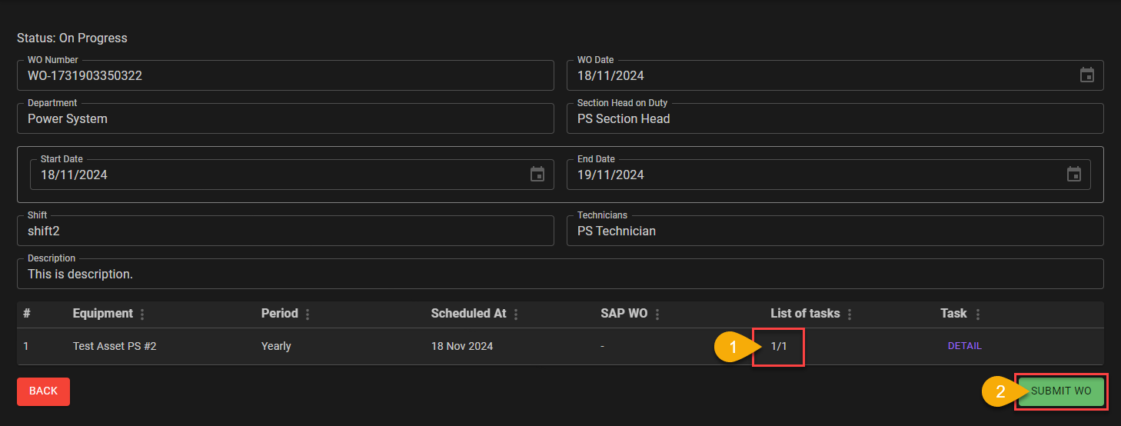Select the Test Asset PS #2 row
This screenshot has width=1121, height=426.
[115, 347]
